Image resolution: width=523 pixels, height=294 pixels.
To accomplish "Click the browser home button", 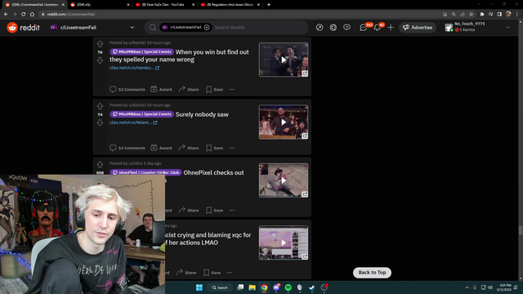I will point(32,14).
